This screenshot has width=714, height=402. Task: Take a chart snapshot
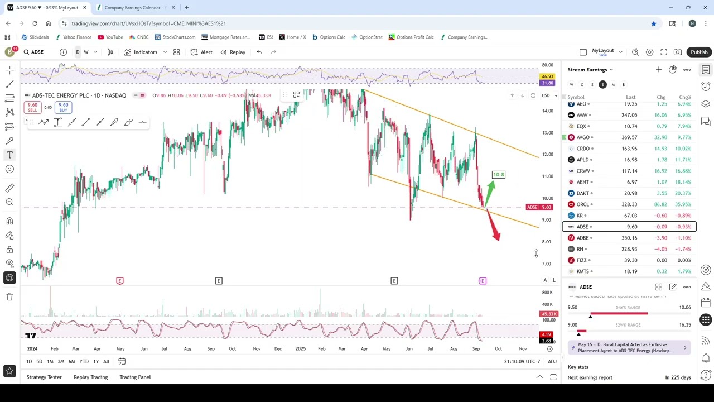coord(678,52)
